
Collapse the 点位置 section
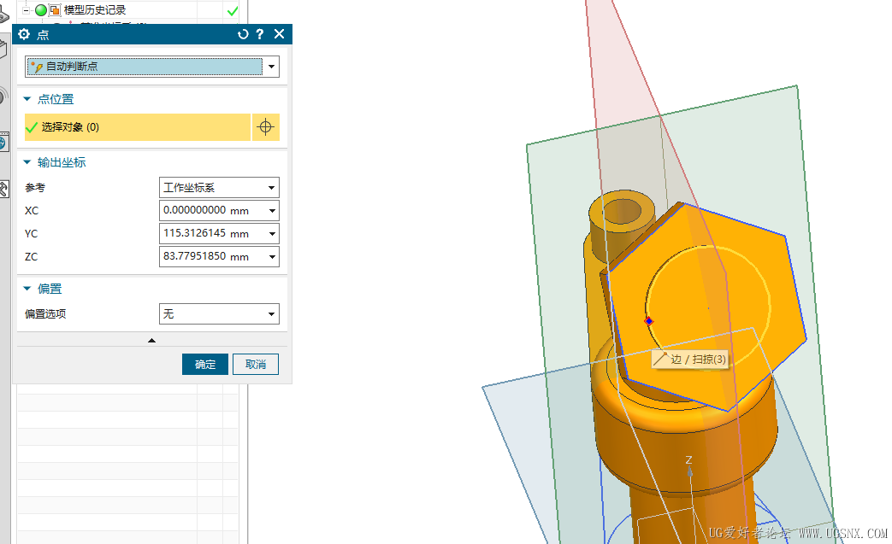click(x=27, y=99)
